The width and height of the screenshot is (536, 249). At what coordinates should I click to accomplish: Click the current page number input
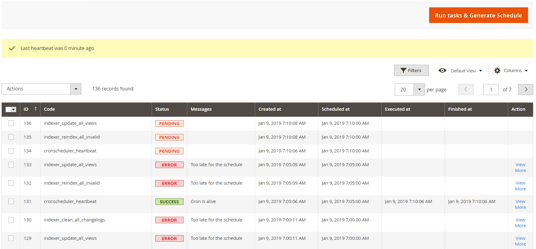tap(491, 90)
